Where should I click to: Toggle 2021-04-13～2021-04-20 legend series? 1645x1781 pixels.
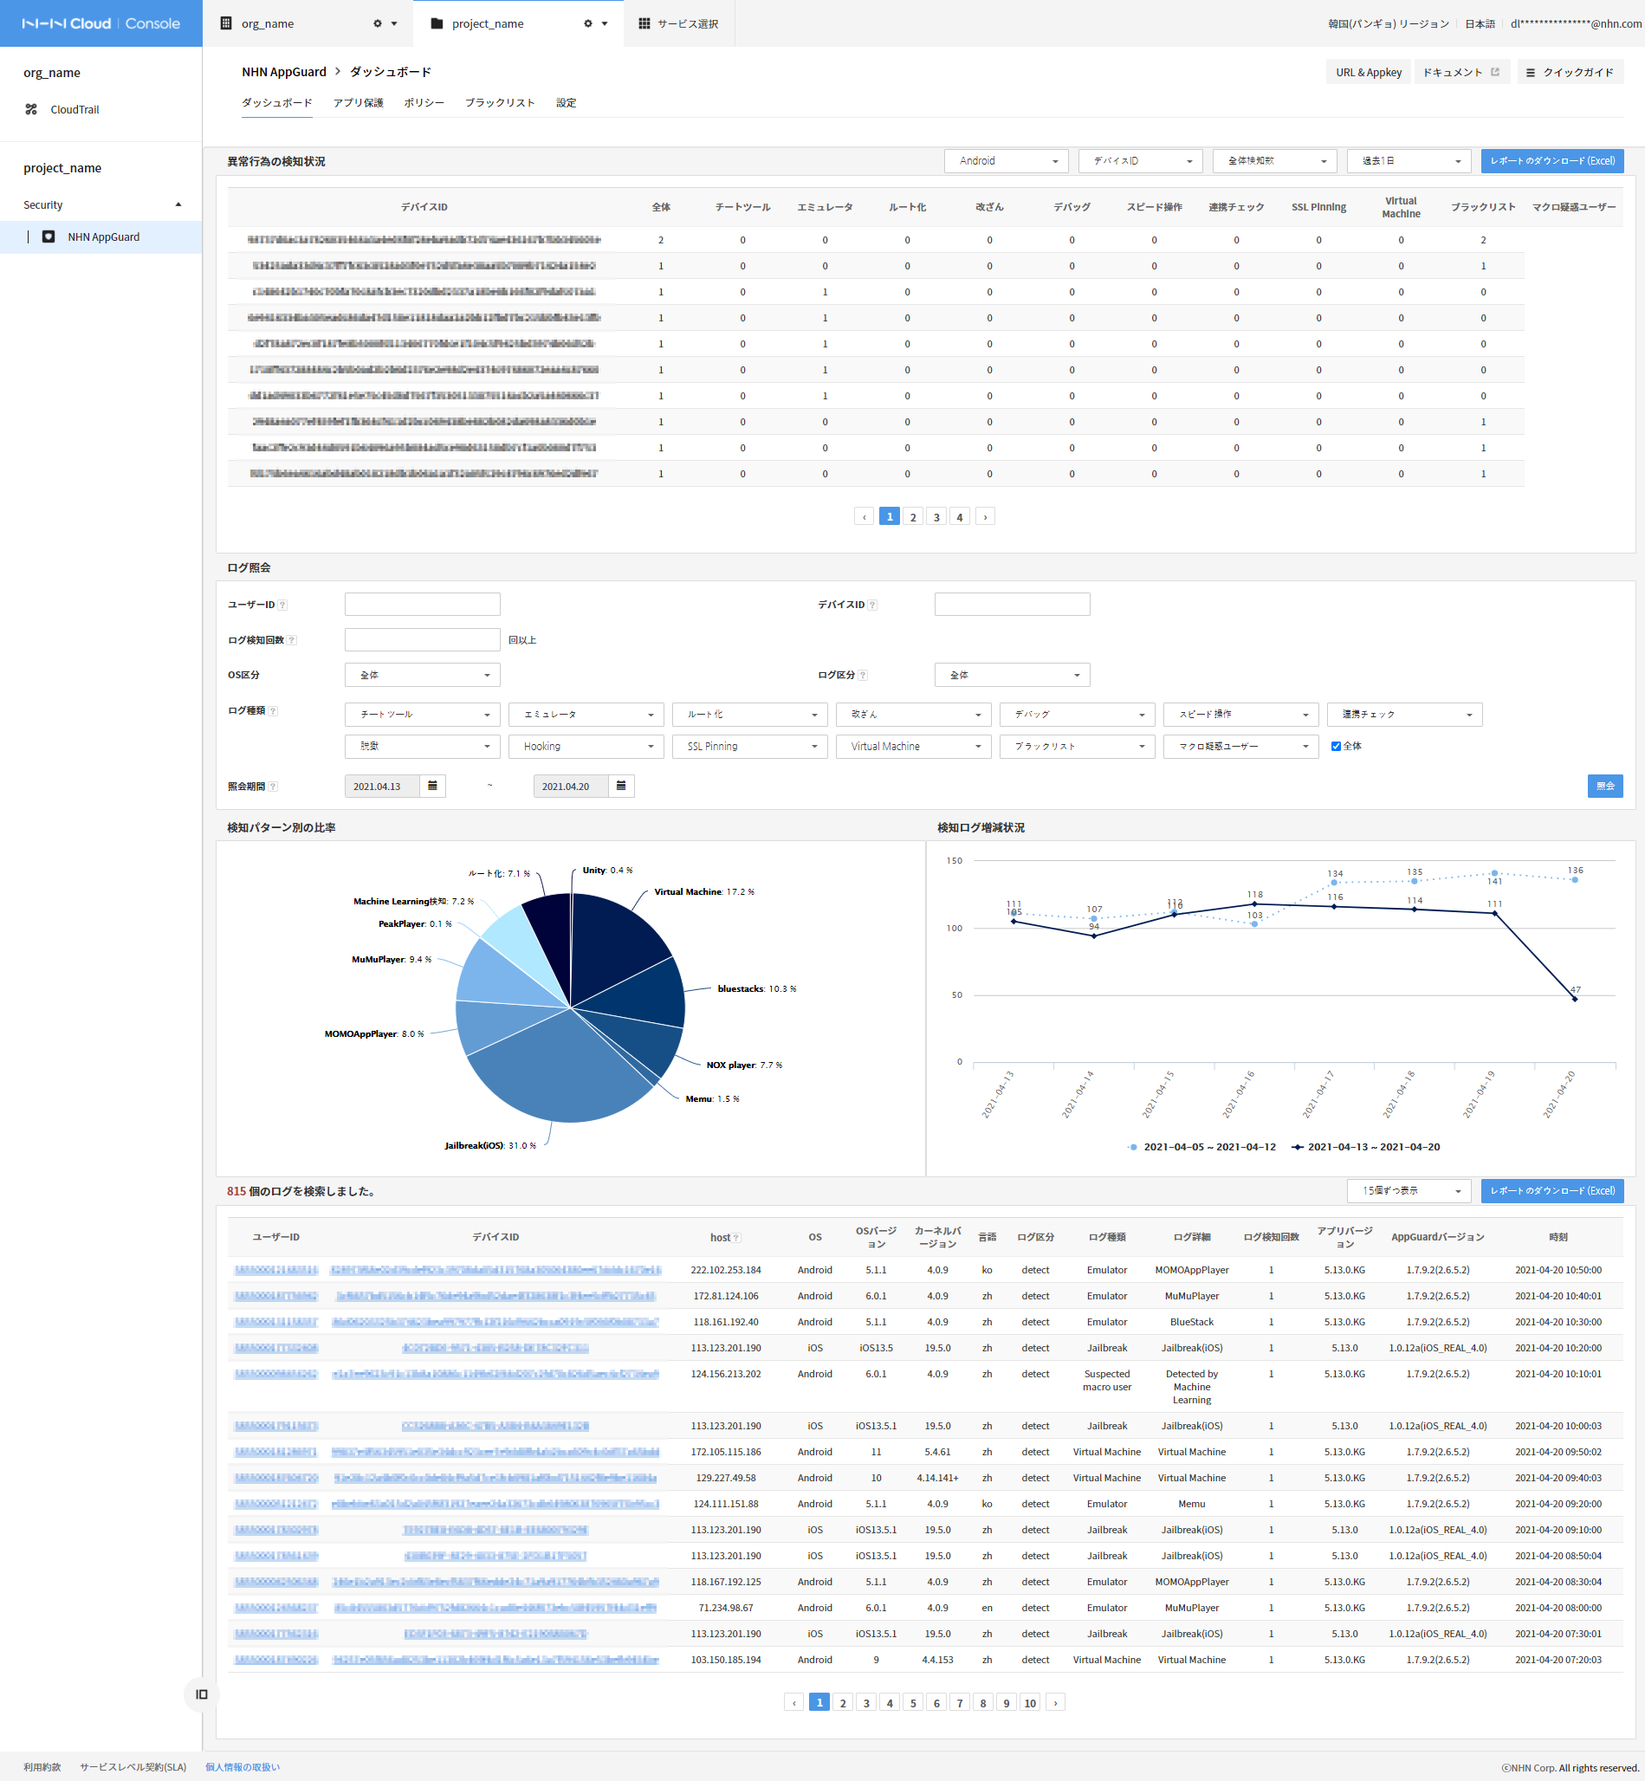[1365, 1147]
